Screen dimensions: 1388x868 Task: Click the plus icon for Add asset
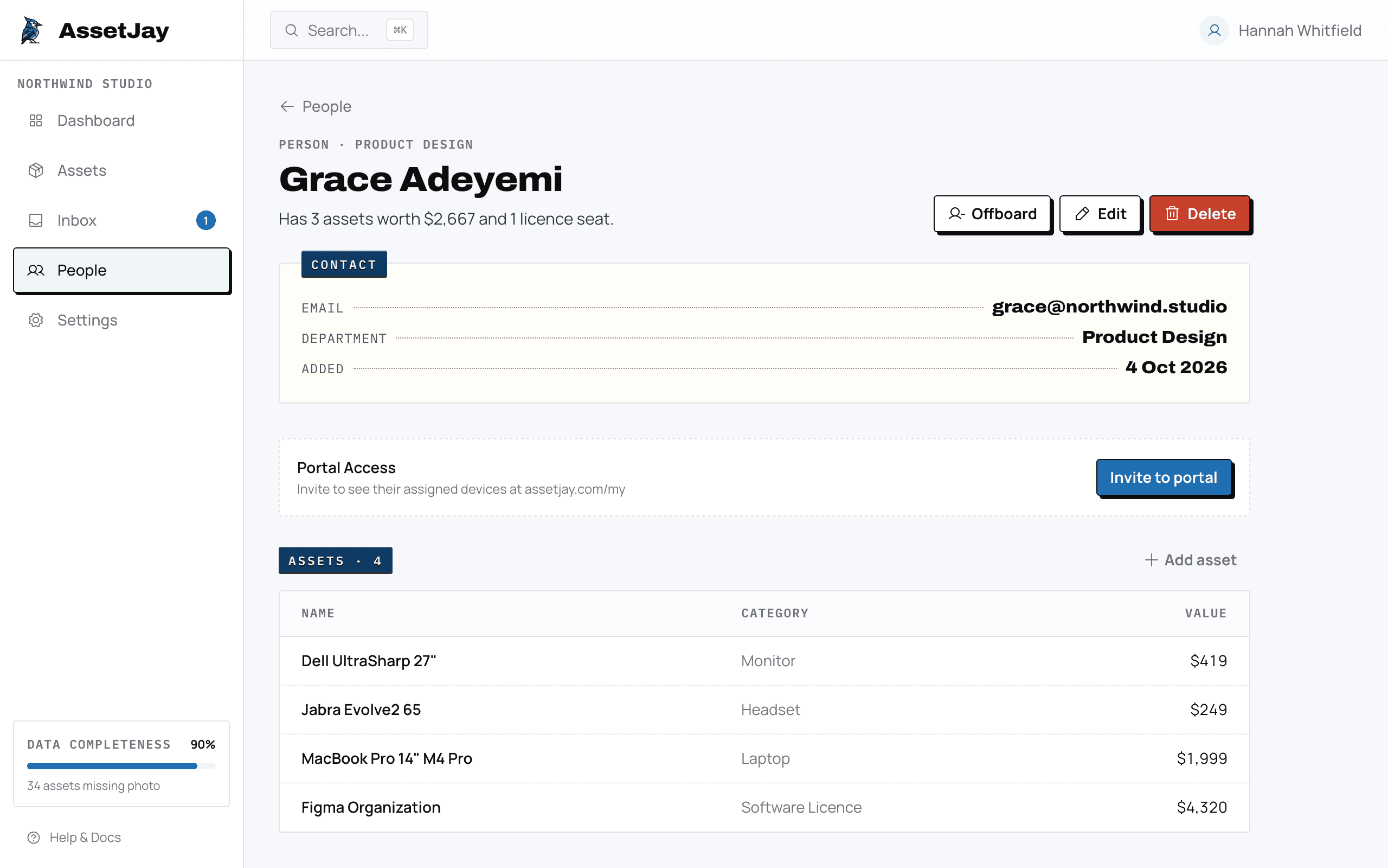click(1151, 560)
